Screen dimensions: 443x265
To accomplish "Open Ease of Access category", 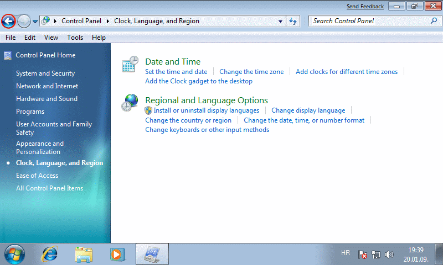I will 37,176.
